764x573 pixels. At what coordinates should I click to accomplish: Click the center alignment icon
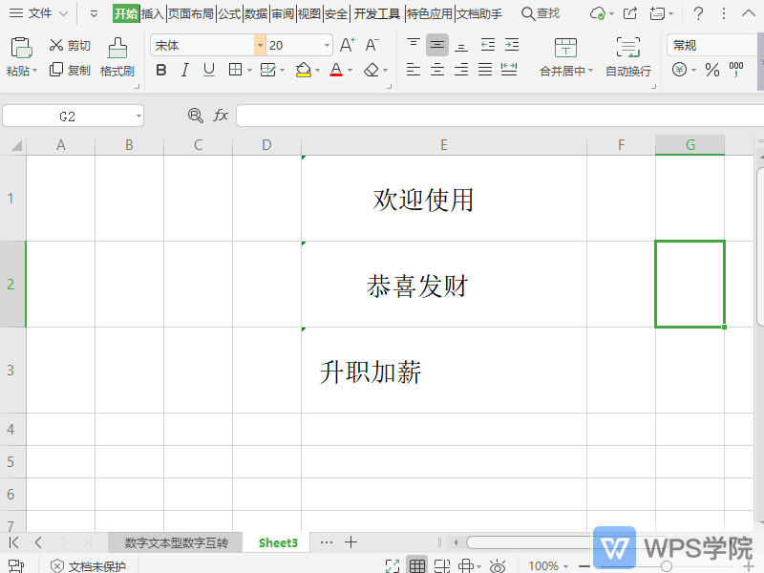(437, 70)
